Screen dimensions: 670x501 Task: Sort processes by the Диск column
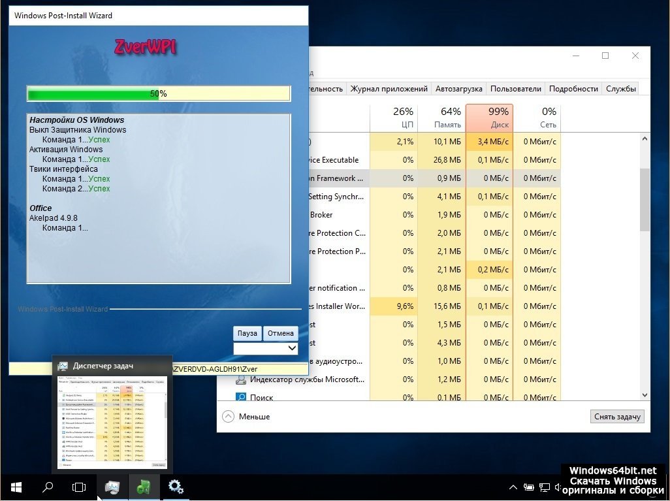click(x=489, y=118)
